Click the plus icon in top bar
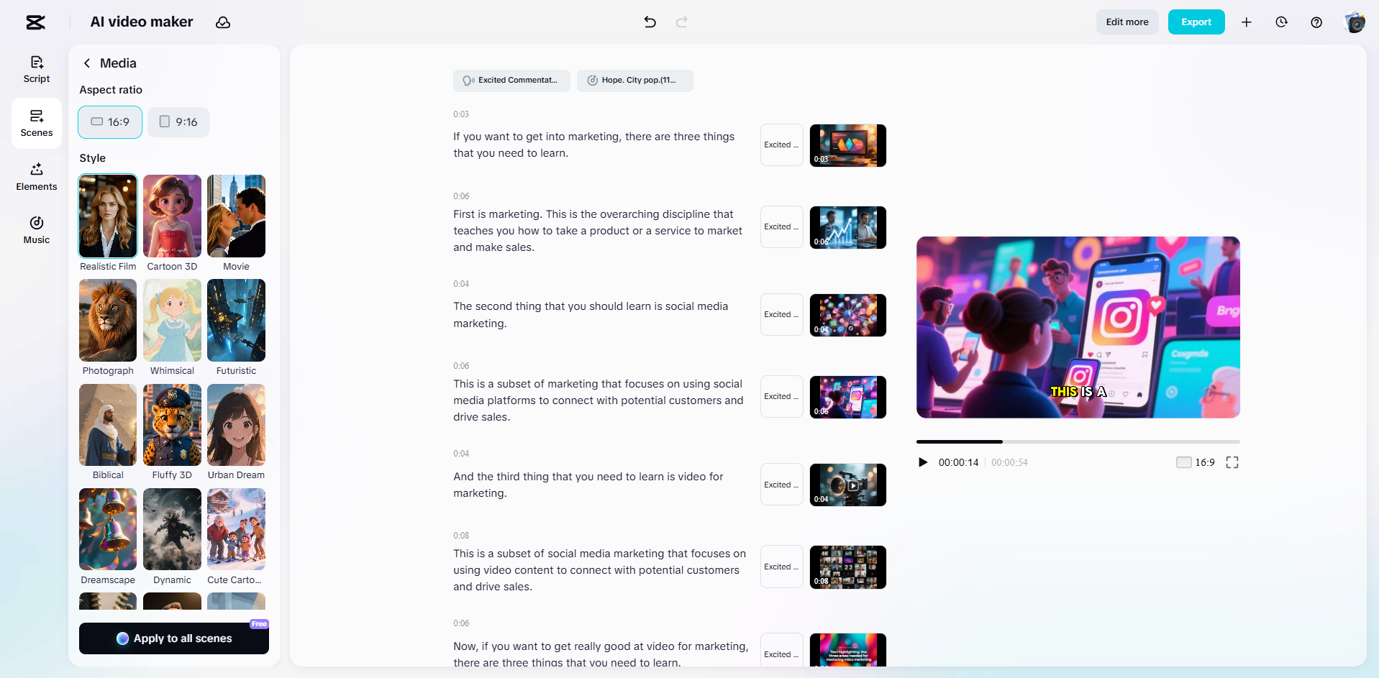Image resolution: width=1379 pixels, height=678 pixels. coord(1247,22)
